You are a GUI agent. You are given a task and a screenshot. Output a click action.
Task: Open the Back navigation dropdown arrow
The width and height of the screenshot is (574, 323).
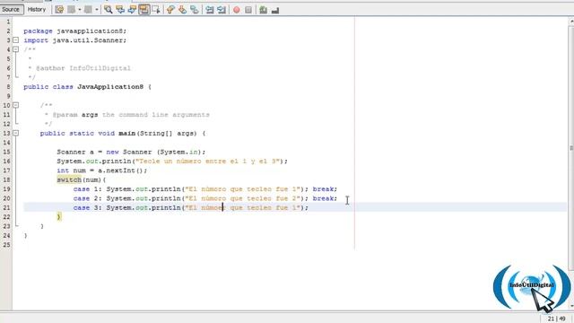[80, 10]
